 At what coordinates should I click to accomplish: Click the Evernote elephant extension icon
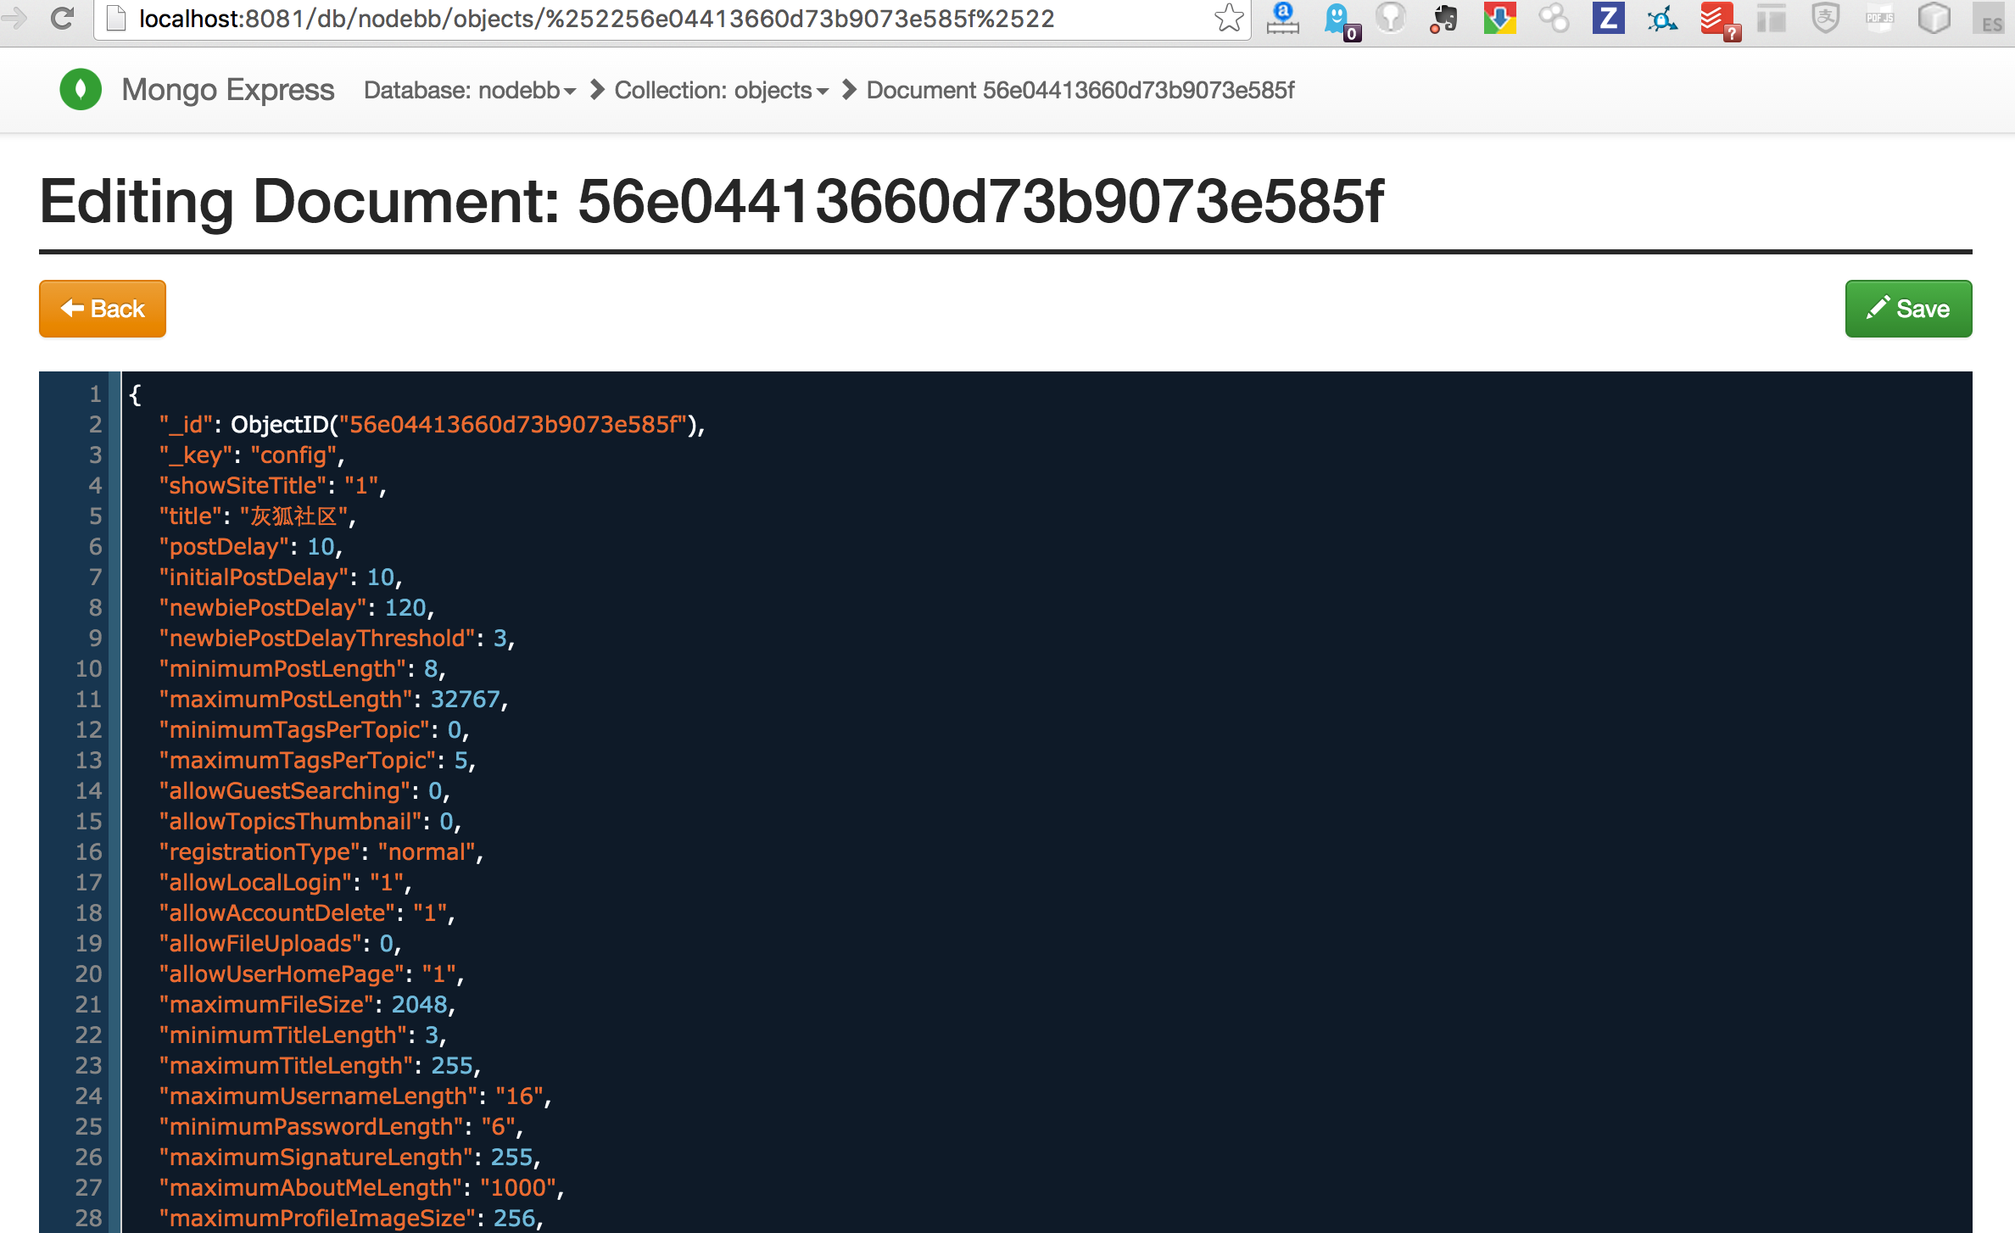point(1445,19)
